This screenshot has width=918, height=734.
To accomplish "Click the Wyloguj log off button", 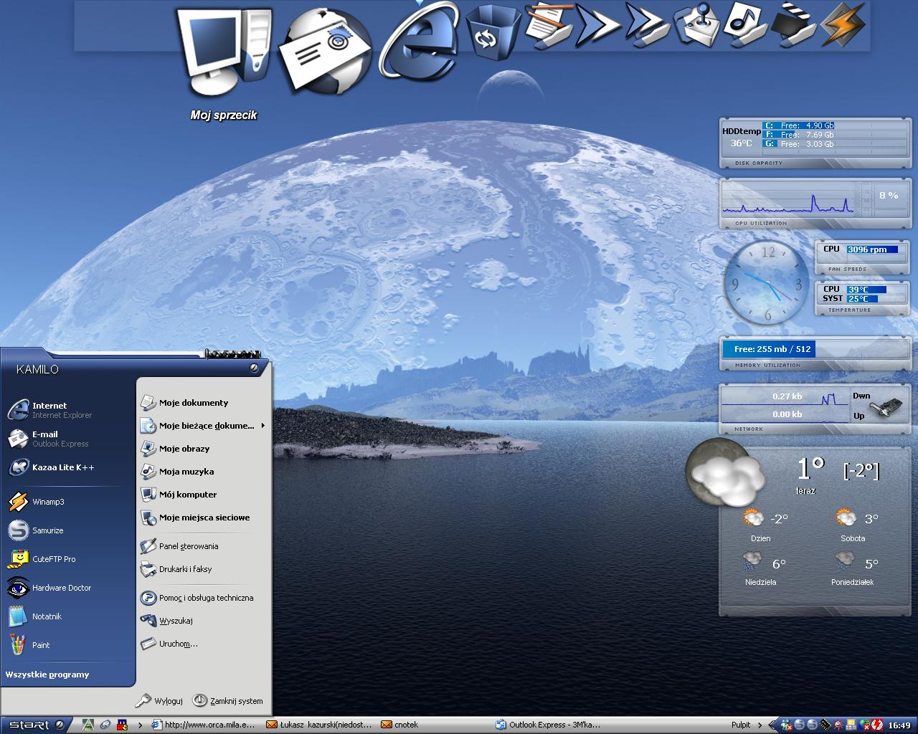I will 159,701.
